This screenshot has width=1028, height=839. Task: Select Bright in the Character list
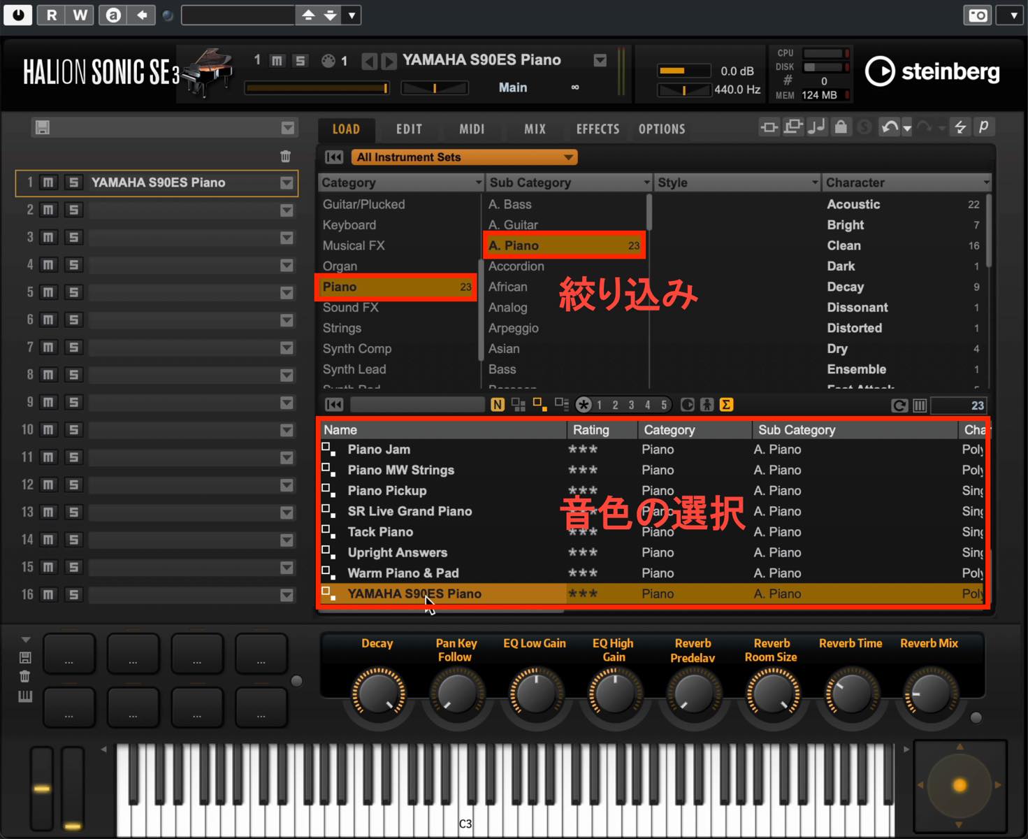coord(905,225)
